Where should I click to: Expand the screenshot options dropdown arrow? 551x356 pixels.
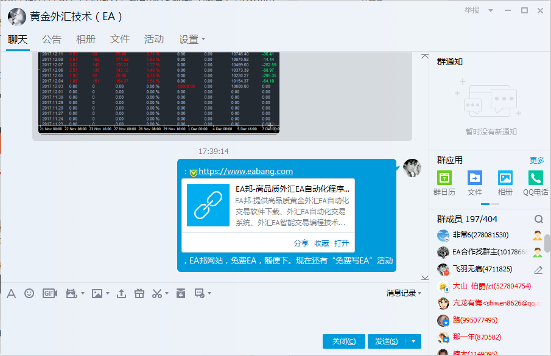pyautogui.click(x=167, y=293)
